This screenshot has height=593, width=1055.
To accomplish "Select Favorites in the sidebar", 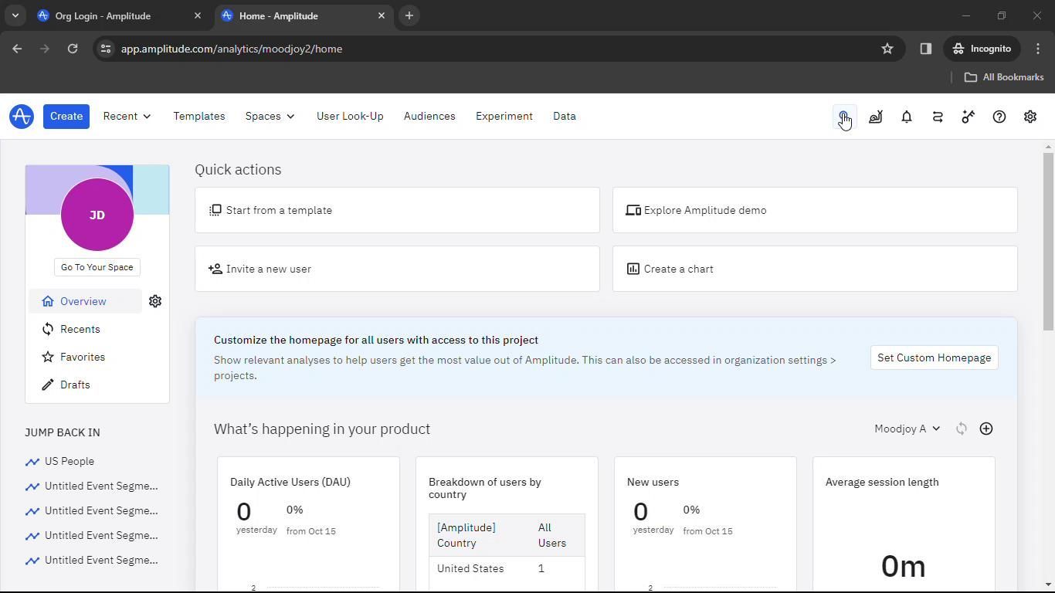I will (82, 357).
